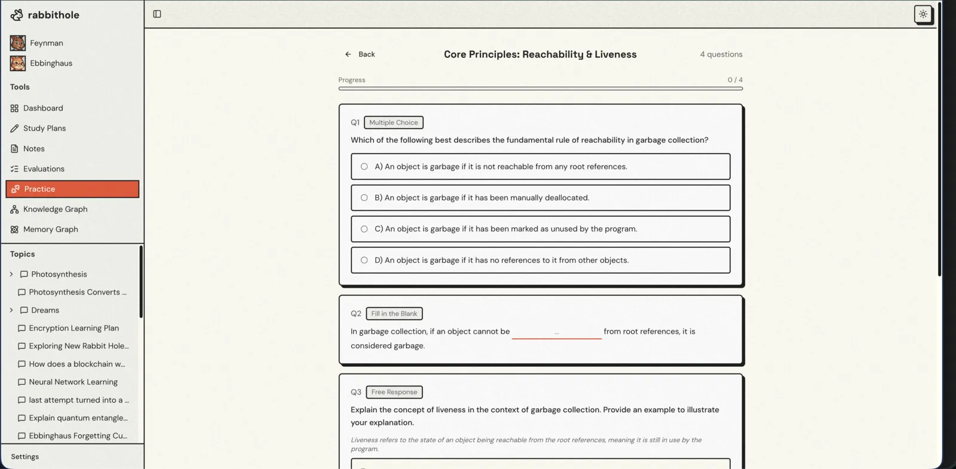Click chat icon beside Photosynthesis Converts
This screenshot has width=956, height=469.
pyautogui.click(x=22, y=292)
